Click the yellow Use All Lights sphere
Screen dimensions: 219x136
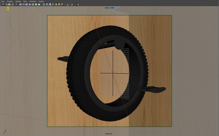56,4
